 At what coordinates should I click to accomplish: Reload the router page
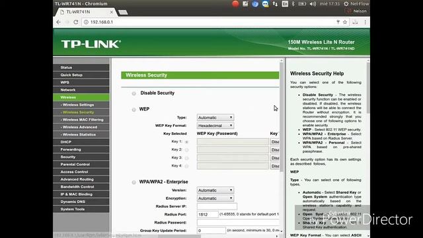(76, 22)
